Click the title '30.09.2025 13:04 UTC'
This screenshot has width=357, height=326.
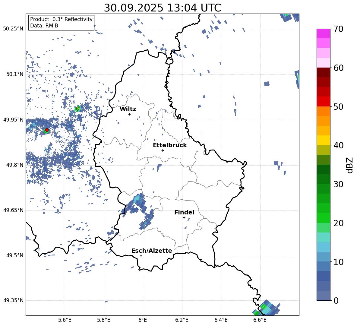pyautogui.click(x=163, y=8)
